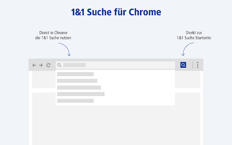Viewport: 232px width, 145px height.
Task: Click inside the address bar field
Action: pos(115,65)
